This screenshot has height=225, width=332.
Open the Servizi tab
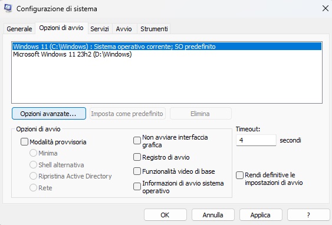pos(100,29)
